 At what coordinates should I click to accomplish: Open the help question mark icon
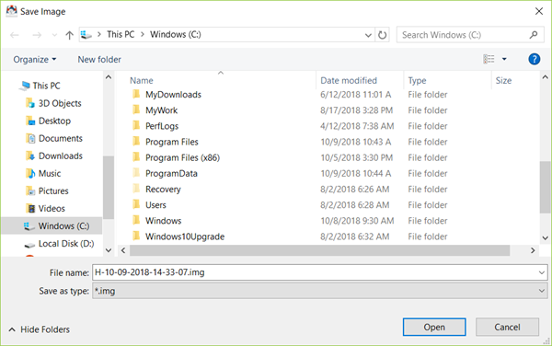(x=534, y=59)
